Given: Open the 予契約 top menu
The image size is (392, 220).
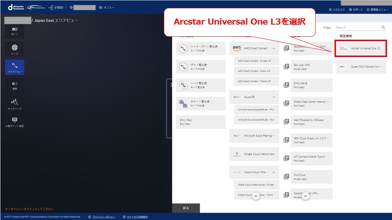Looking at the screenshot, I should (56, 8).
